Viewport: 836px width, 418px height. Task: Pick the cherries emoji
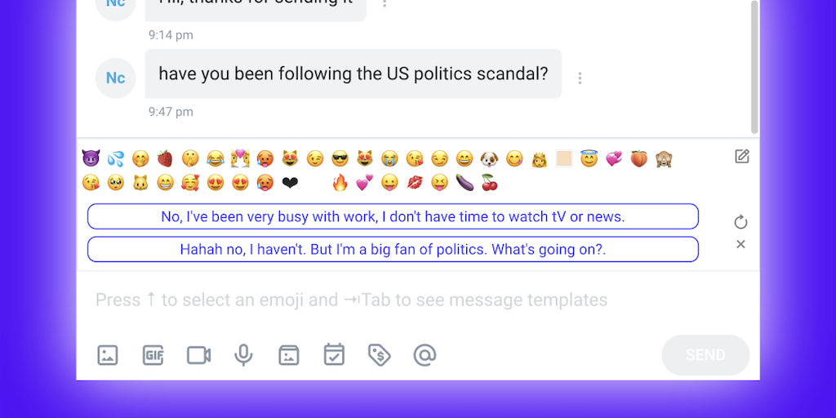pyautogui.click(x=489, y=183)
